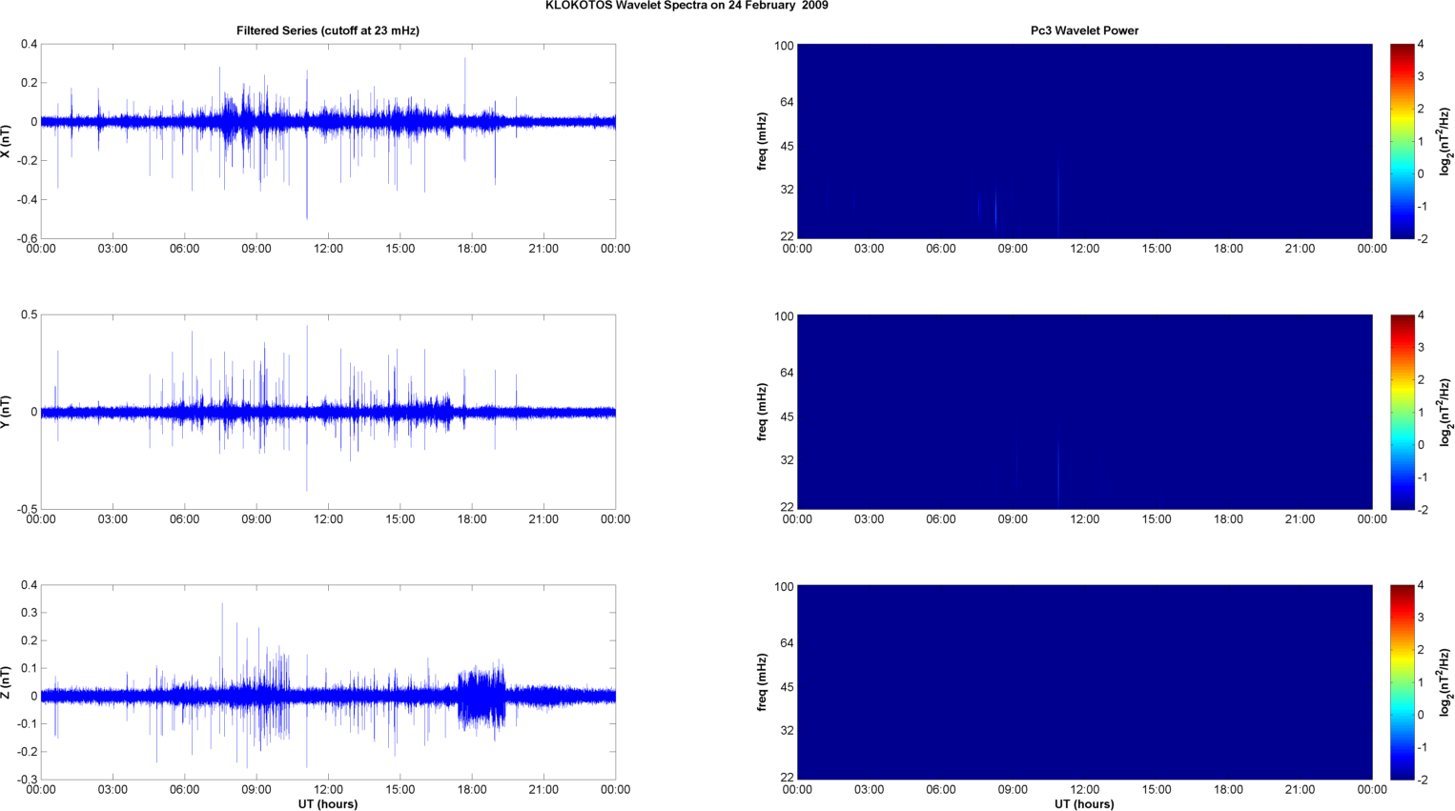Click the "64" frequency tick of Y spectrogram

(x=787, y=373)
